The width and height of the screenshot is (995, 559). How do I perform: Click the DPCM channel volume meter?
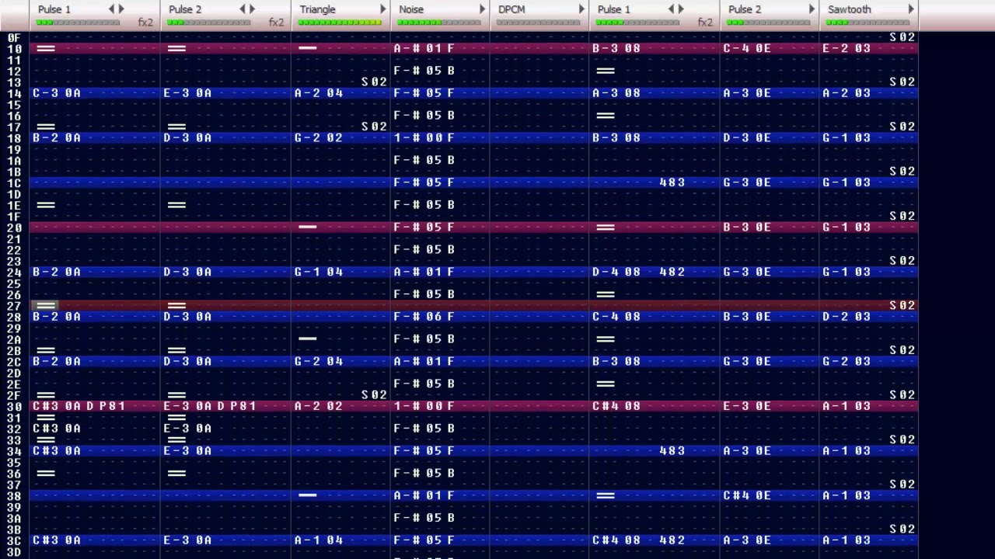point(539,23)
